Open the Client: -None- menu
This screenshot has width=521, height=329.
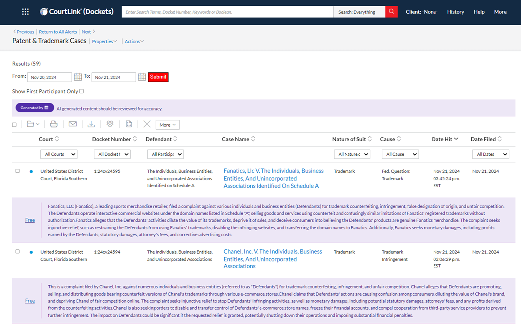coord(421,12)
